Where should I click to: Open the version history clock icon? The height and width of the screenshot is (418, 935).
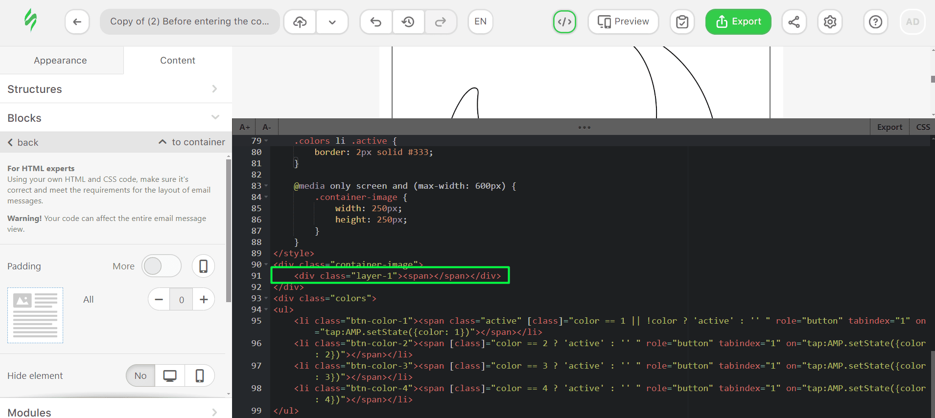[x=408, y=22]
